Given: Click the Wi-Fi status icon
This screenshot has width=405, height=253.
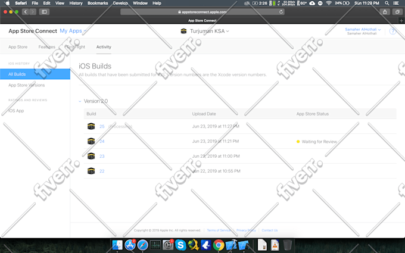Looking at the screenshot, I should (x=329, y=3).
